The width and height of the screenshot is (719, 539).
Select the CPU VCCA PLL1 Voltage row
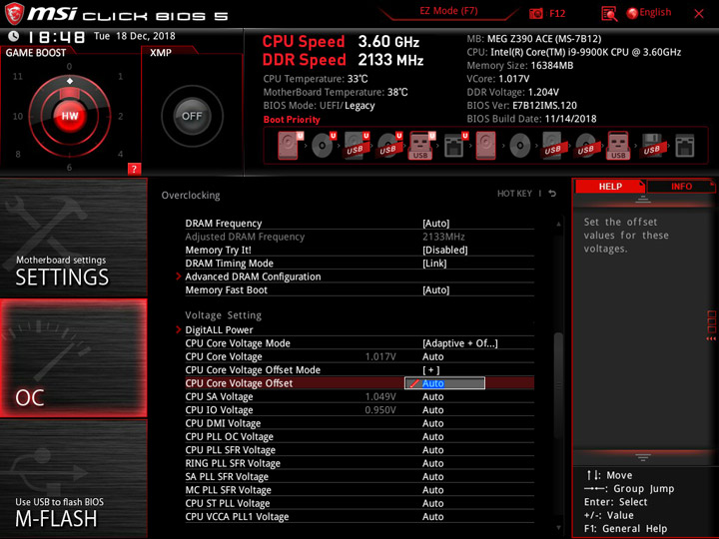[x=359, y=516]
